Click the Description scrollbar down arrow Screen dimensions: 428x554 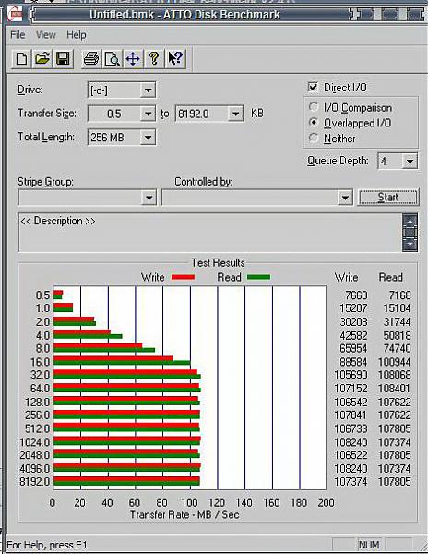(x=410, y=244)
